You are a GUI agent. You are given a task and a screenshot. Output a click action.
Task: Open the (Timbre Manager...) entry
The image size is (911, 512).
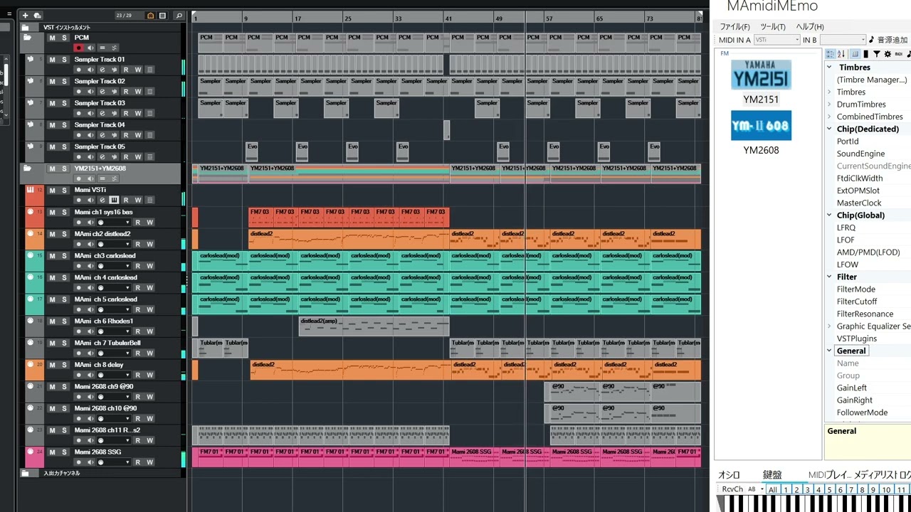tap(872, 80)
